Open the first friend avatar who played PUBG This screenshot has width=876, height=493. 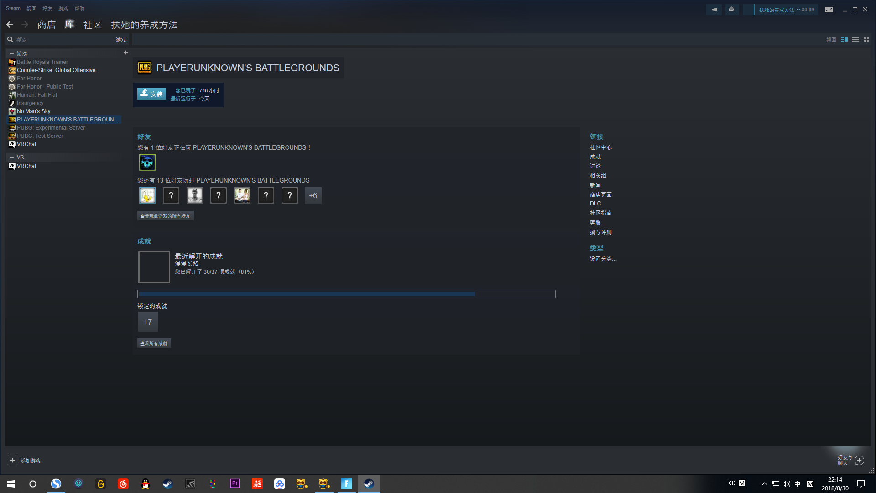[x=147, y=195]
